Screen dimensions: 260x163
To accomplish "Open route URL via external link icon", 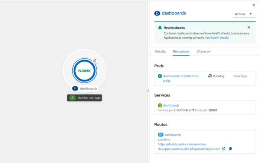I will point(224,149).
